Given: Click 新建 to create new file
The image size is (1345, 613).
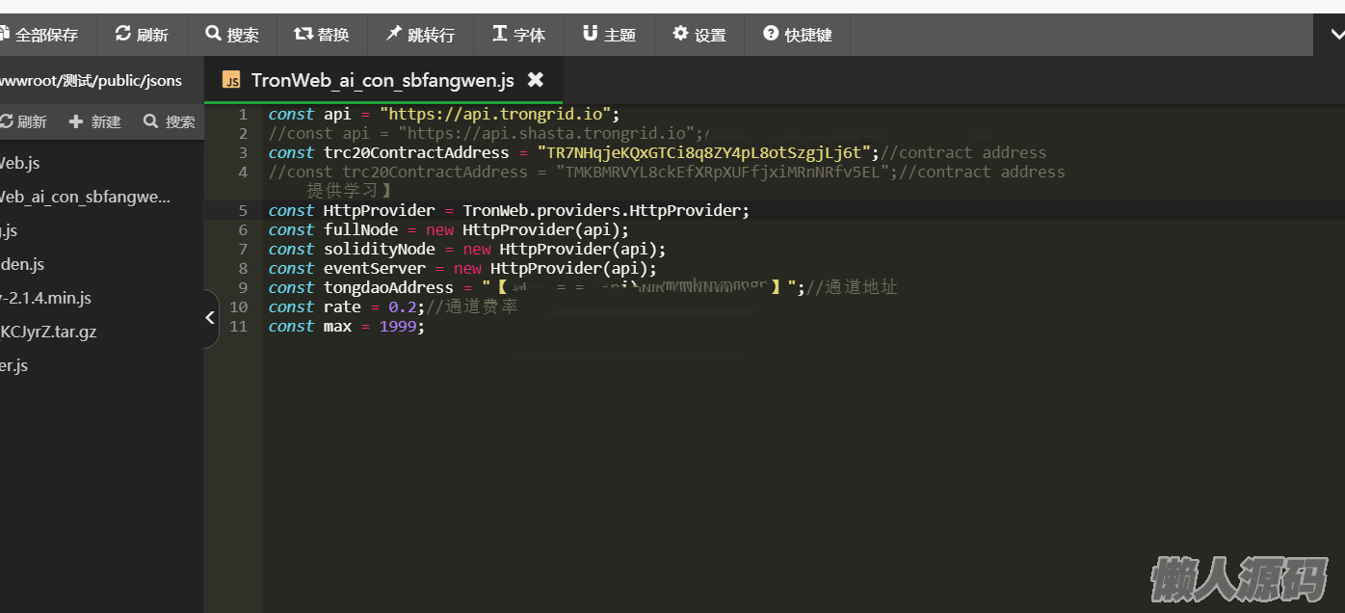Looking at the screenshot, I should (x=95, y=121).
